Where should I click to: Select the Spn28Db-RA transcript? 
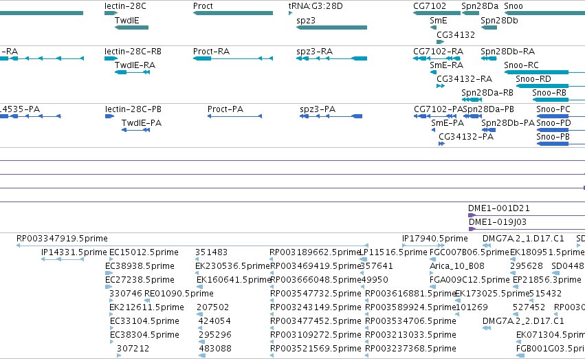tap(489, 58)
